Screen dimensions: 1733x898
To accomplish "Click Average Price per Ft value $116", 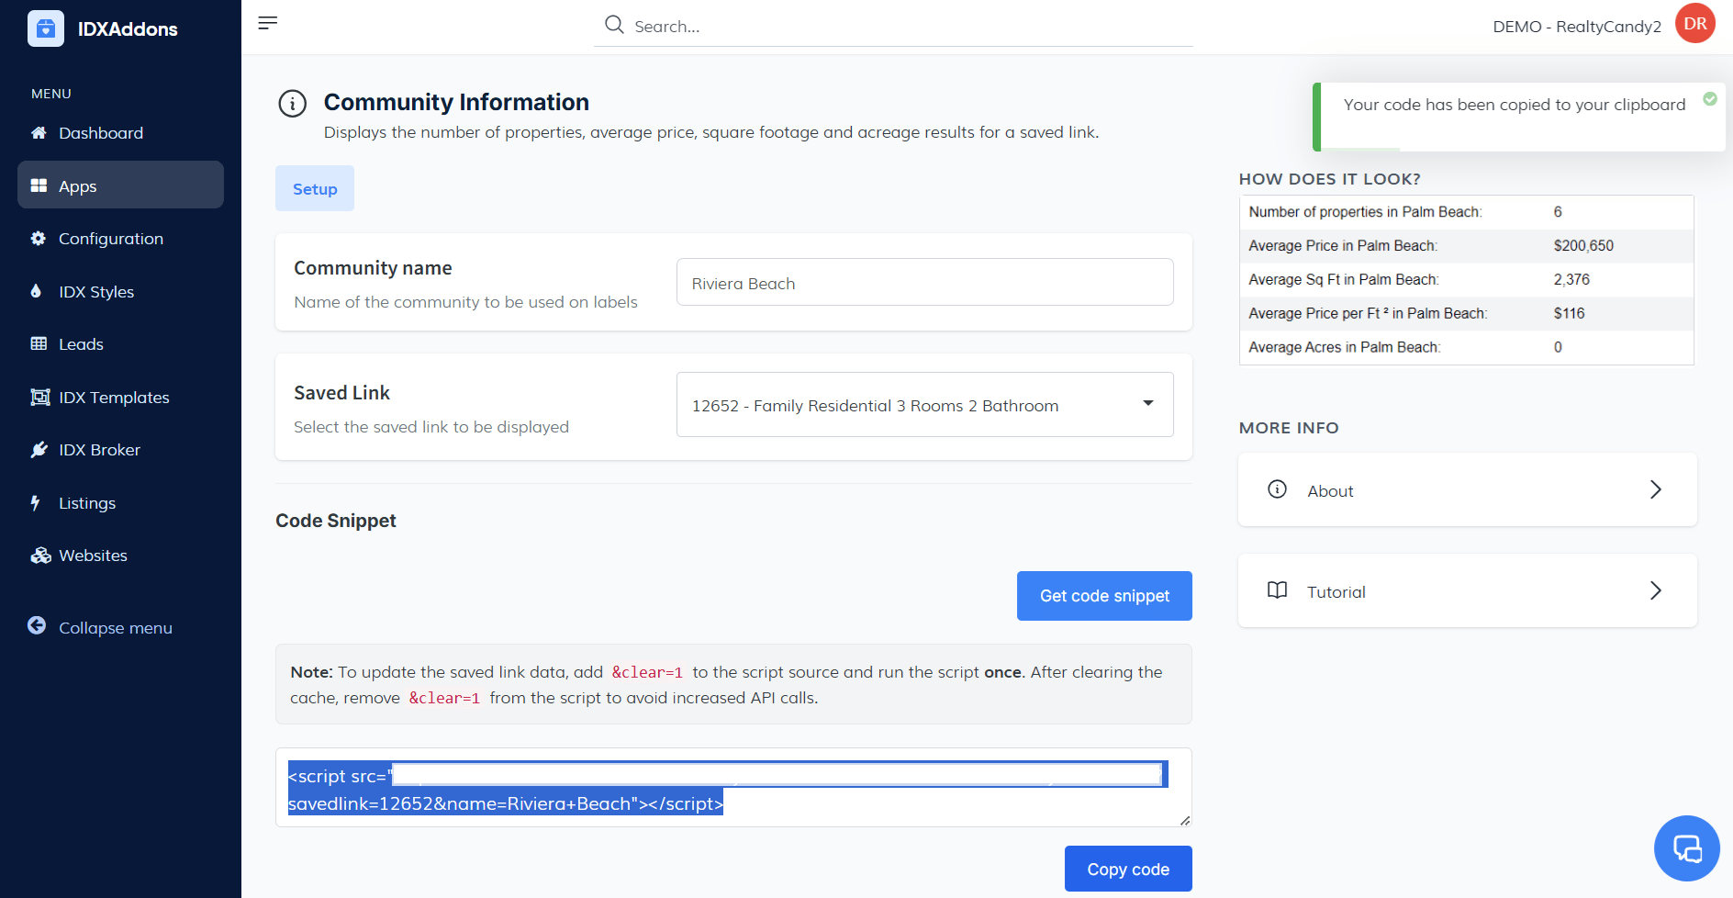I will point(1569,313).
